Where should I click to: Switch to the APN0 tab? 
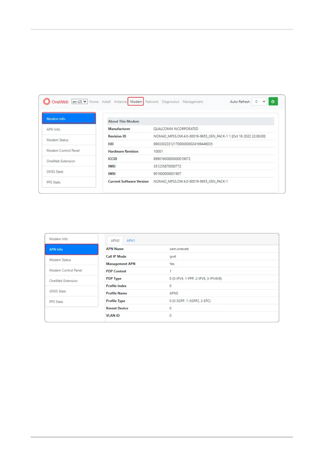(x=115, y=240)
